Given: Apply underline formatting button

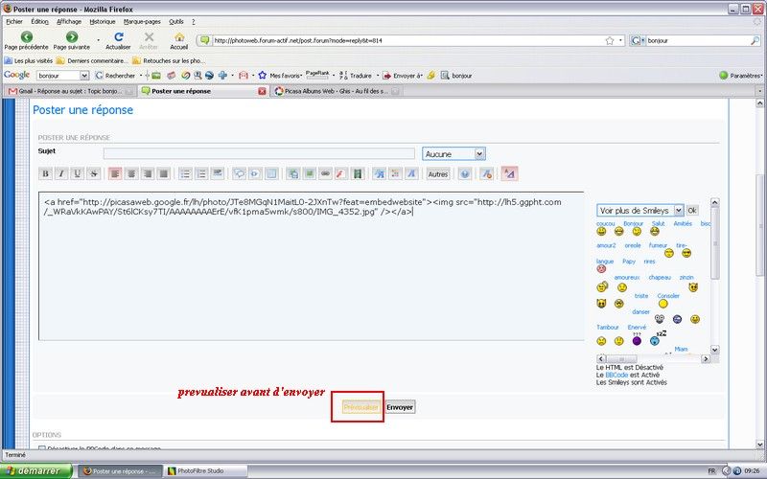Looking at the screenshot, I should 78,173.
